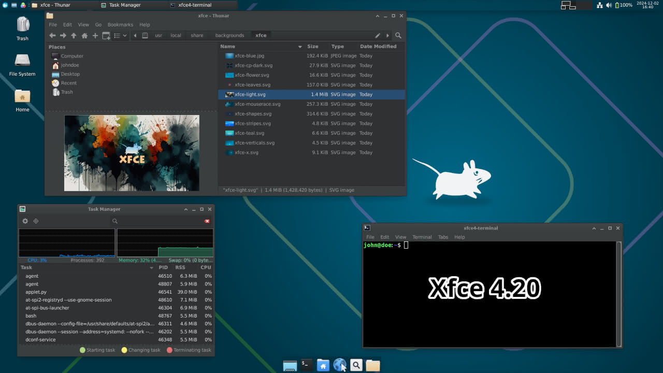Open a new tab with the plus icon
Screen dimensions: 663x373
point(95,35)
